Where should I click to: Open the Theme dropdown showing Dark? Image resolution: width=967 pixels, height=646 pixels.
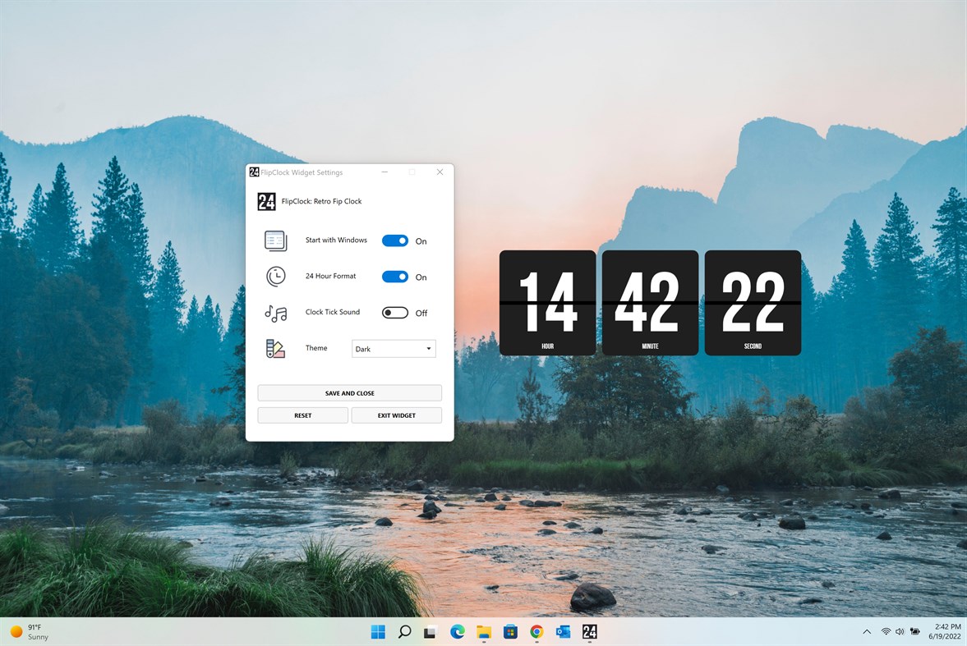tap(393, 348)
